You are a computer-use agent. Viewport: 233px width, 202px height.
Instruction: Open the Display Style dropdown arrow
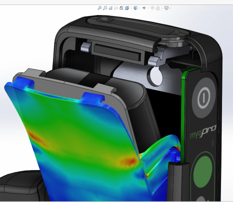(139, 8)
